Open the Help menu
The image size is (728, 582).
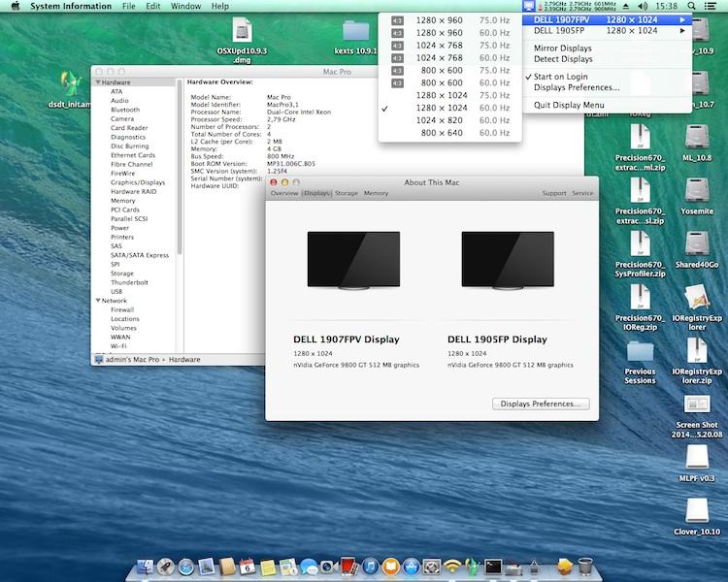(x=220, y=6)
